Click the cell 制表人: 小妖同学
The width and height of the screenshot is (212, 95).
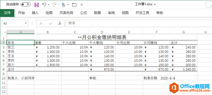point(21,78)
